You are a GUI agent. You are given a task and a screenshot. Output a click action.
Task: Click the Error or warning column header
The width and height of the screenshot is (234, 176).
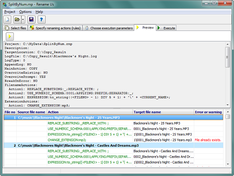click(208, 112)
